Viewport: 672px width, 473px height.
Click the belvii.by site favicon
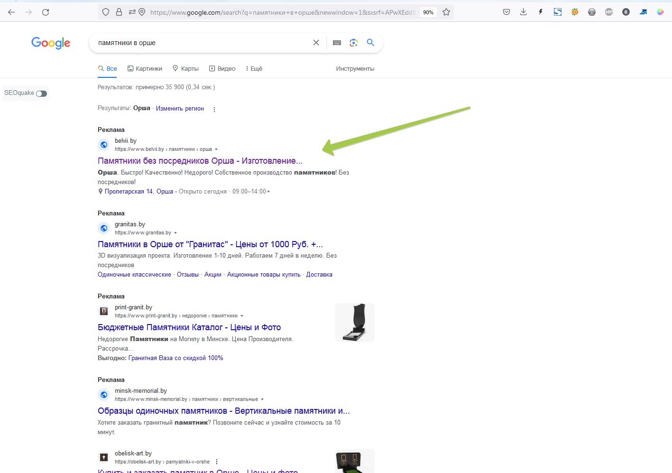pyautogui.click(x=104, y=145)
